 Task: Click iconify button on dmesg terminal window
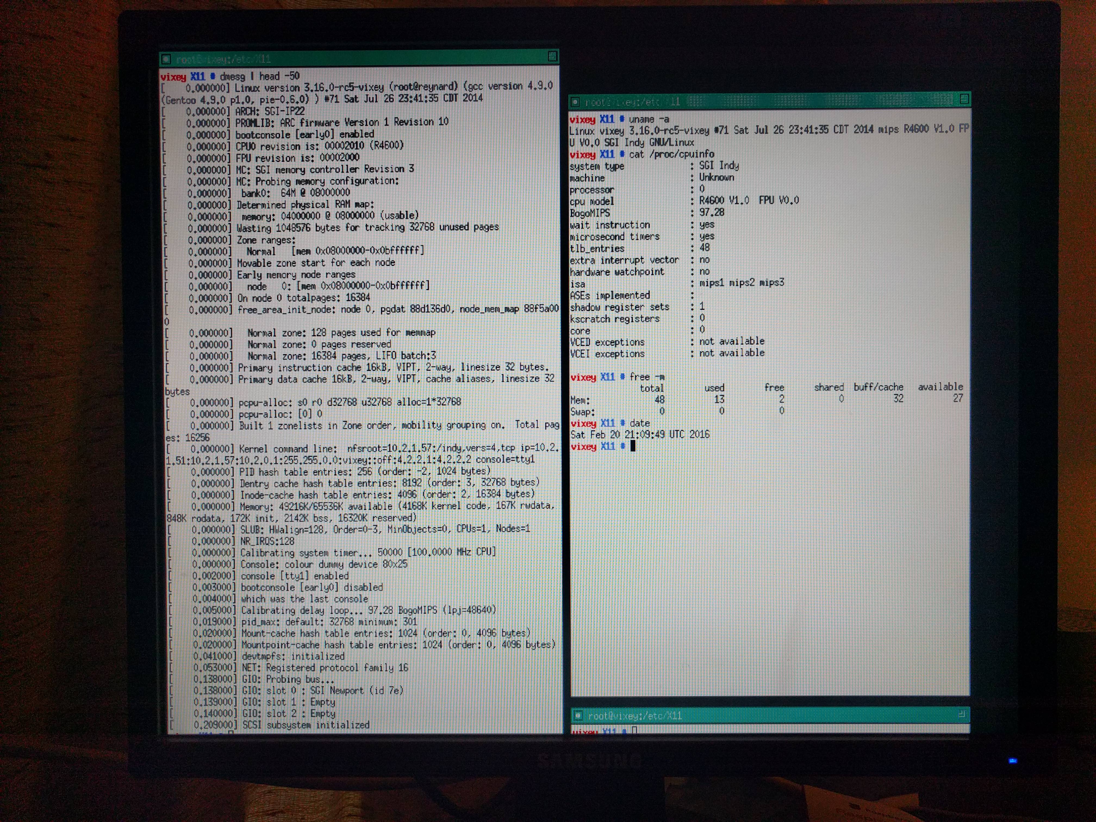(166, 60)
